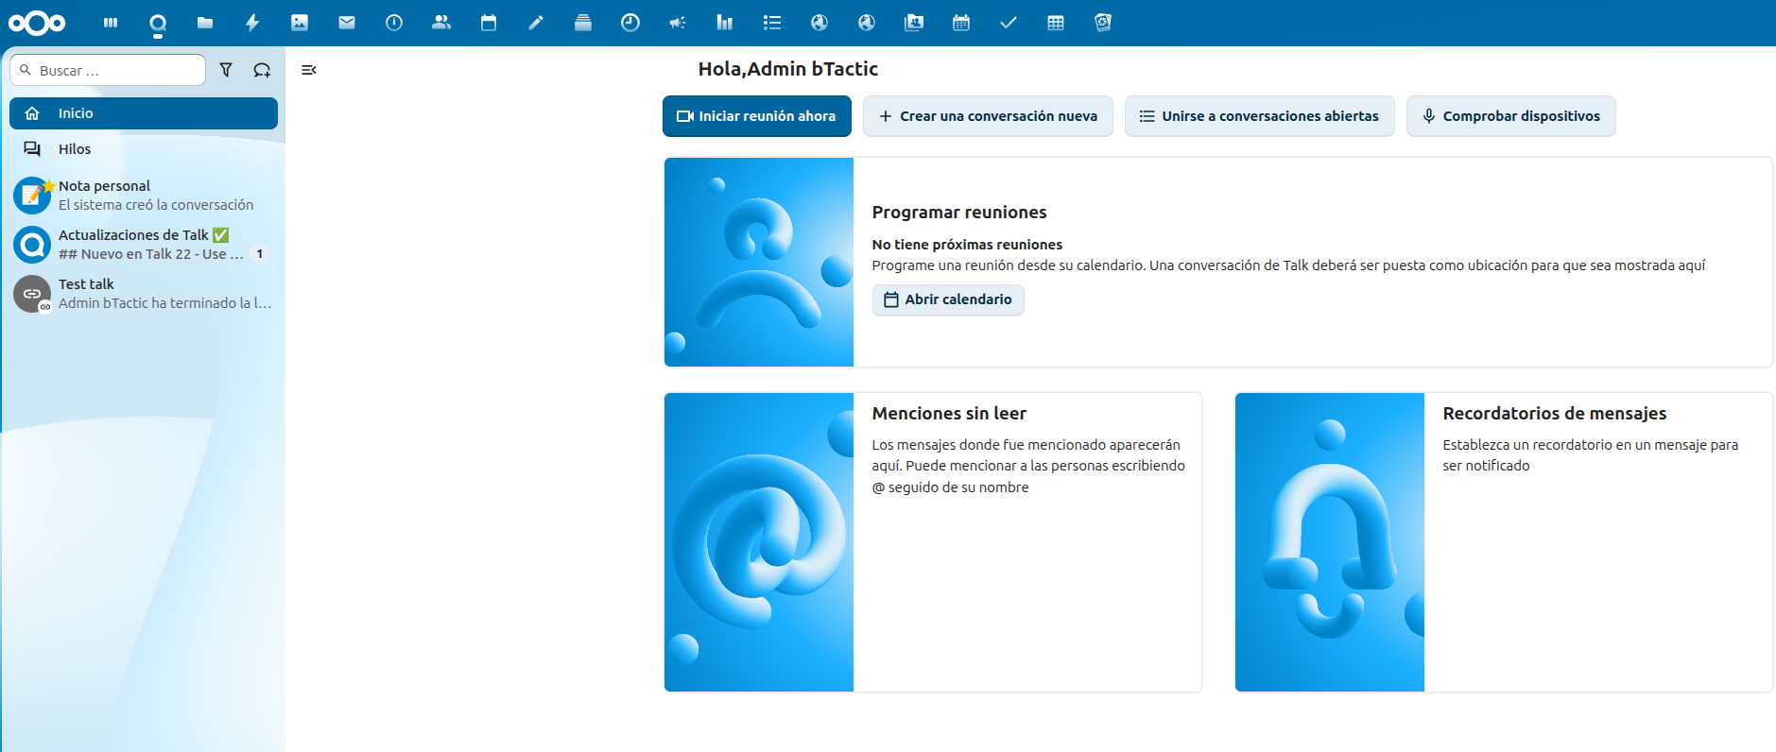
Task: Click Crear una conversación nueva
Action: click(988, 116)
